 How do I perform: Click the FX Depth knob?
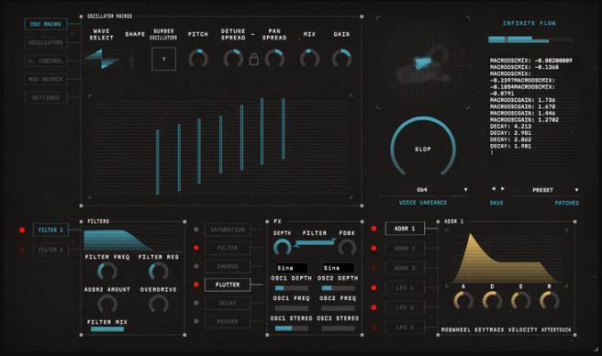[x=283, y=248]
